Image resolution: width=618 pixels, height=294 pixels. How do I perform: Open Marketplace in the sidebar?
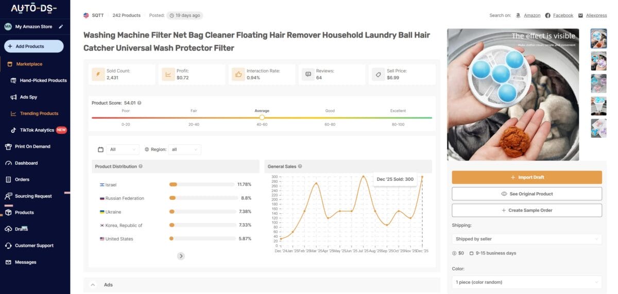[x=29, y=64]
